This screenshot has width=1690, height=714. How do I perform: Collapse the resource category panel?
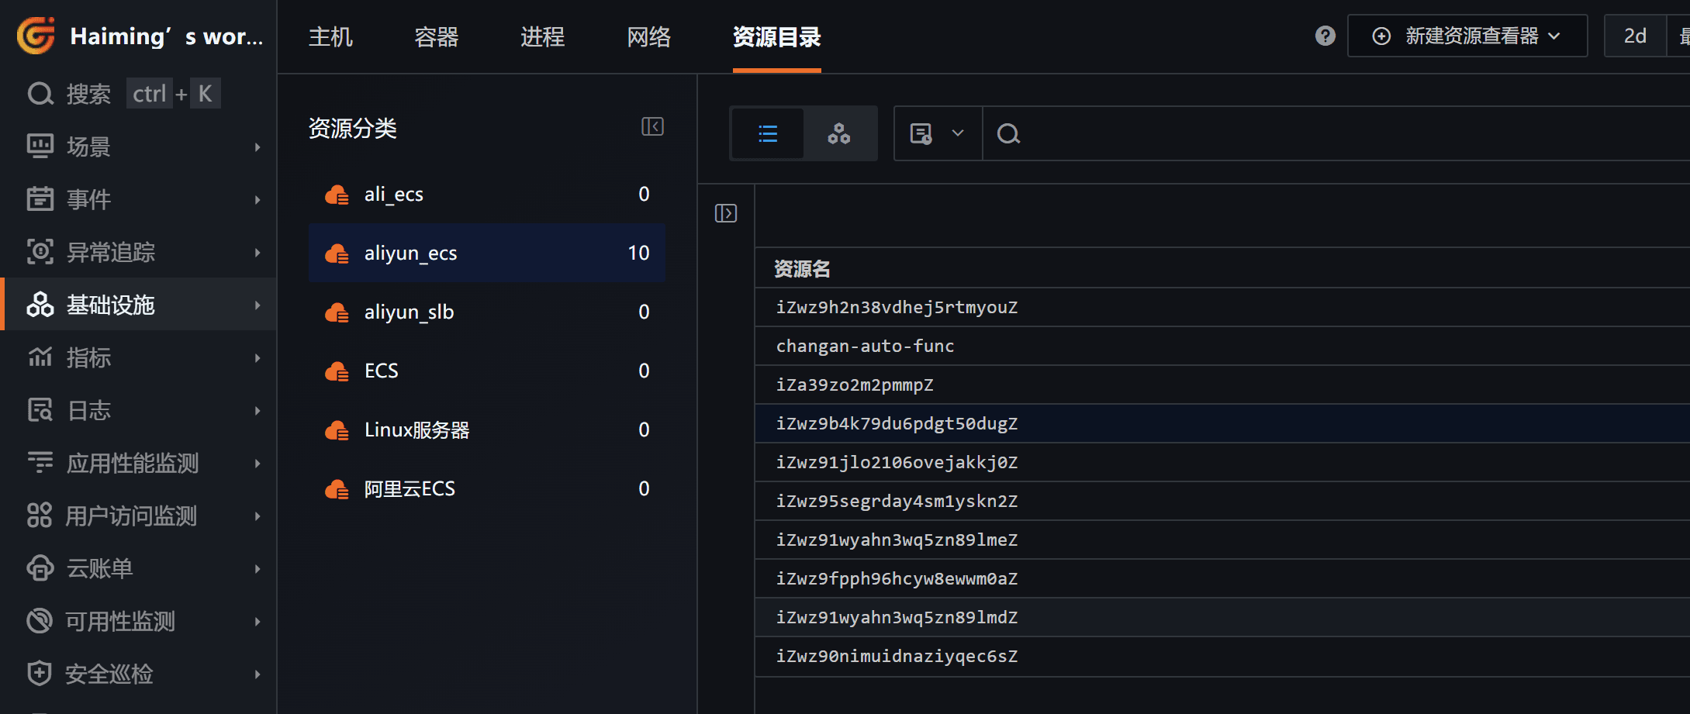pos(652,126)
